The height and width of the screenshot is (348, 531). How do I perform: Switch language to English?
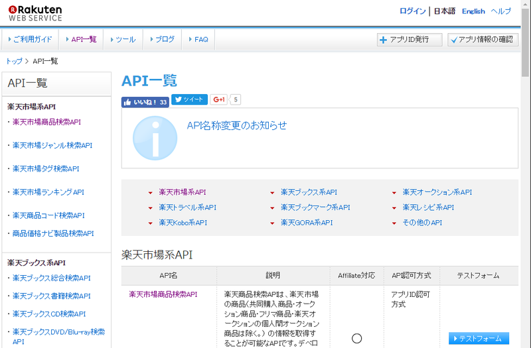point(473,11)
